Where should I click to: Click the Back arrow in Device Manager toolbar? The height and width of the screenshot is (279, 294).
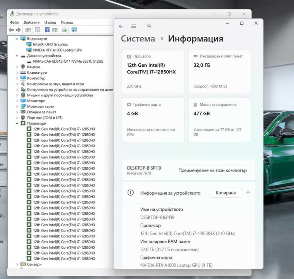coord(11,30)
